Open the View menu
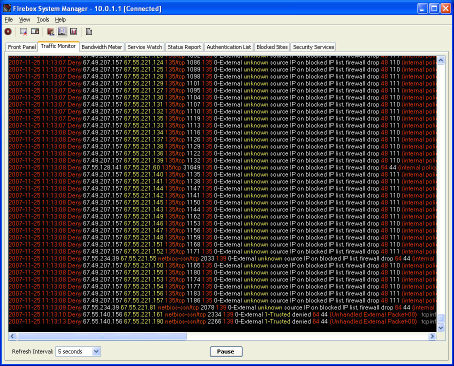This screenshot has width=454, height=366. tap(24, 19)
